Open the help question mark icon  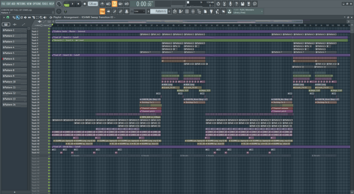click(236, 4)
